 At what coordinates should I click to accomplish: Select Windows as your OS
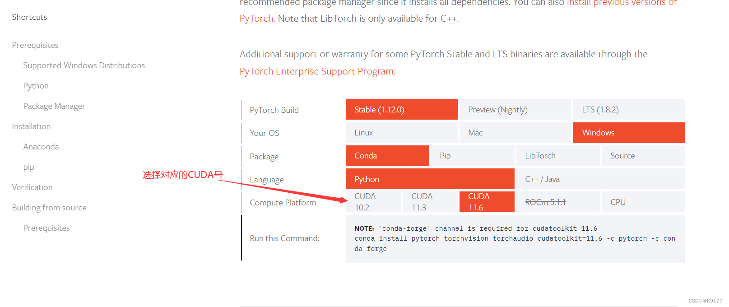tap(629, 133)
